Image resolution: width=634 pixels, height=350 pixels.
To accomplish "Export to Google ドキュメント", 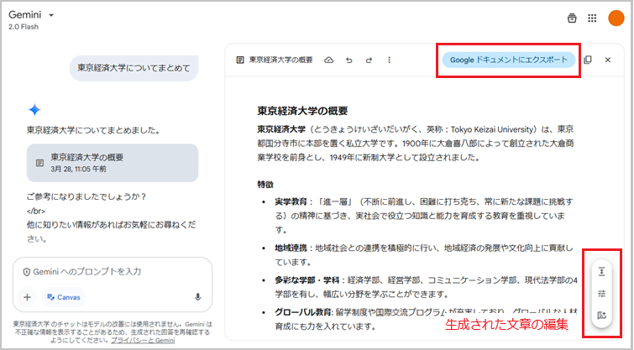I will [x=508, y=60].
